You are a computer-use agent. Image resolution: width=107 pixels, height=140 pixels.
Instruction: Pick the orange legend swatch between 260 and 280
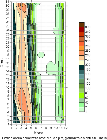(82, 48)
